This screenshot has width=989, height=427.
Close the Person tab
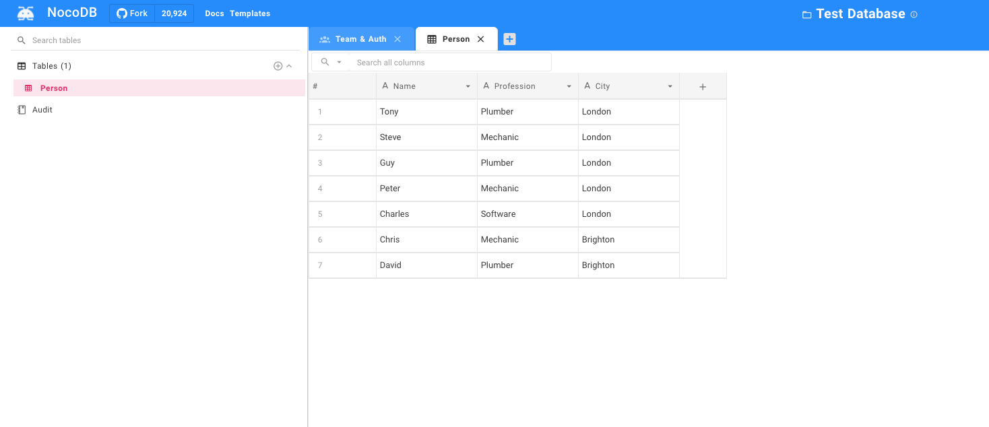[481, 39]
